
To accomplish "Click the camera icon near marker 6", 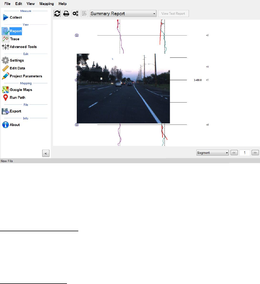I will tap(77, 125).
